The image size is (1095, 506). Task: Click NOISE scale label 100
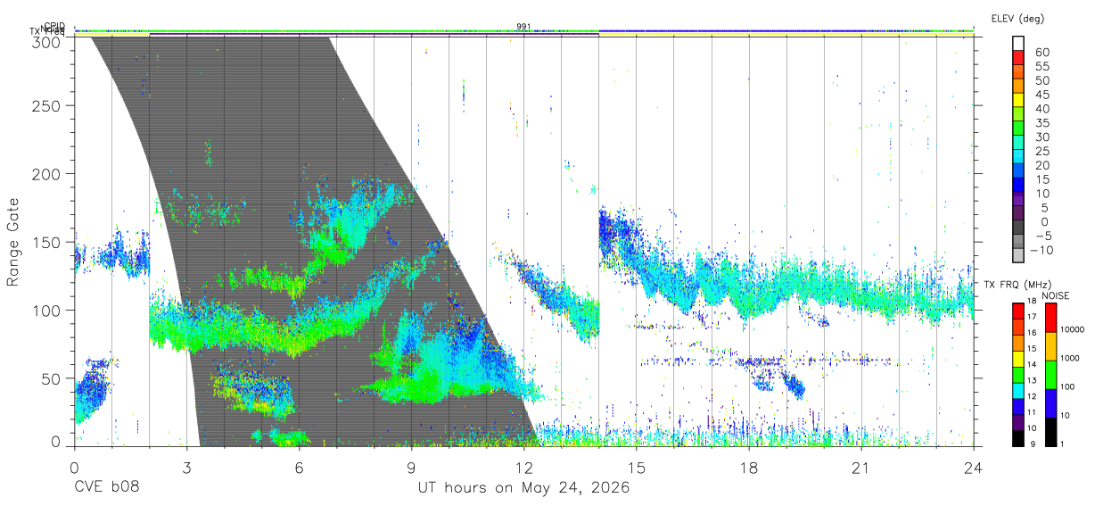[x=1067, y=386]
